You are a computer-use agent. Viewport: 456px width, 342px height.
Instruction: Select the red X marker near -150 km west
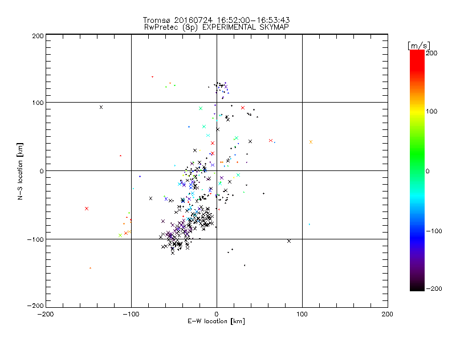coord(87,209)
